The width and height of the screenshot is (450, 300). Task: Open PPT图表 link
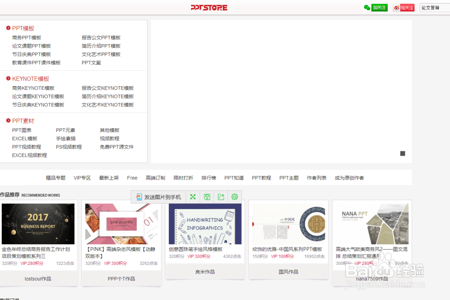pos(22,130)
